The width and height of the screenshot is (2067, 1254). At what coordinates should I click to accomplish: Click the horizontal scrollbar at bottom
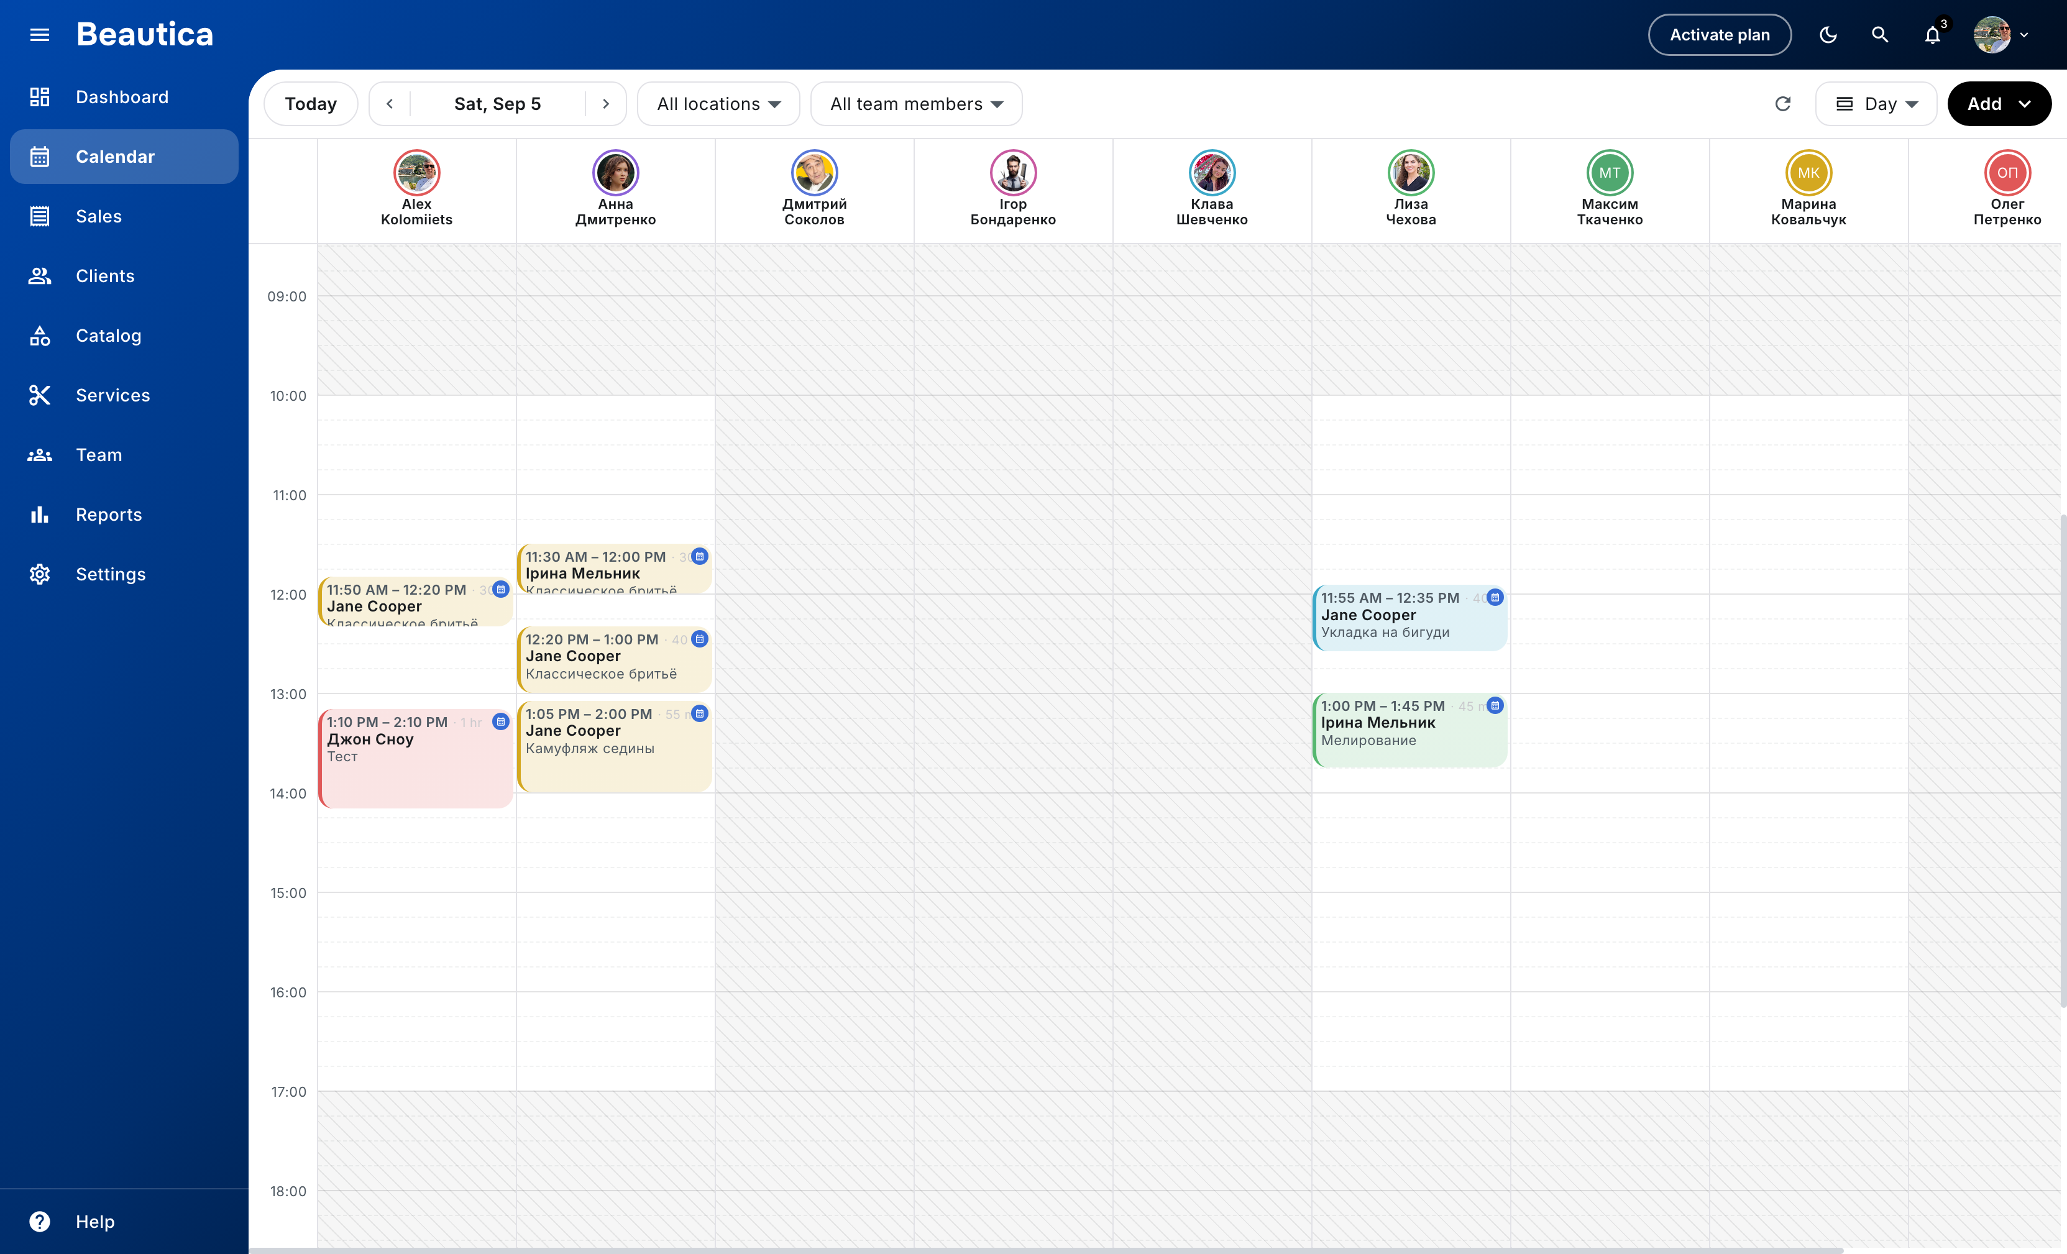tap(1046, 1250)
